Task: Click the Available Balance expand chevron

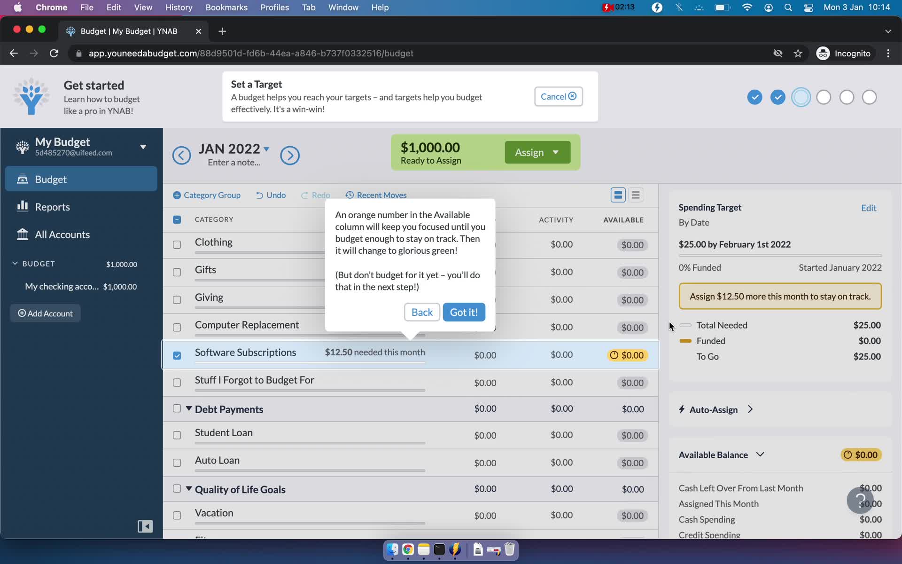Action: [761, 454]
